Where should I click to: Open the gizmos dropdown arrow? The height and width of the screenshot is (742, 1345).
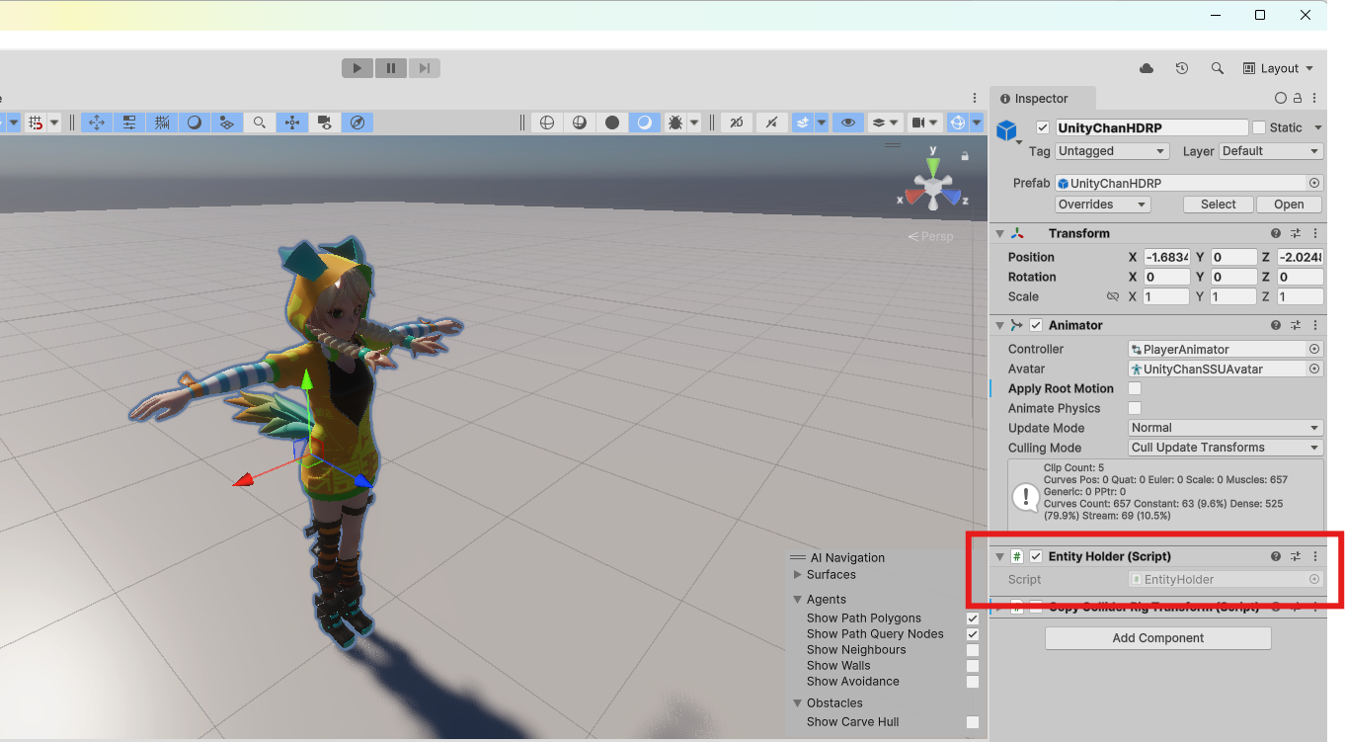tap(977, 123)
